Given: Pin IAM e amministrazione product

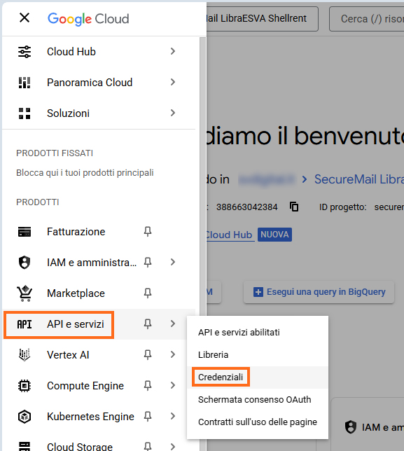Looking at the screenshot, I should 148,263.
